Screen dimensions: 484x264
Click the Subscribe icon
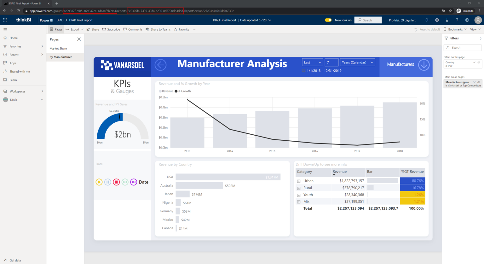click(x=111, y=29)
